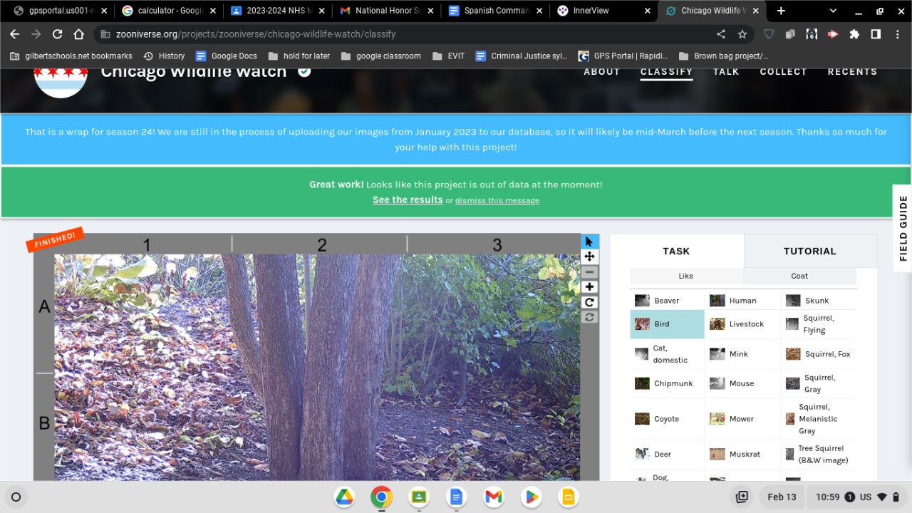Click See the results link
Image resolution: width=912 pixels, height=513 pixels.
408,200
